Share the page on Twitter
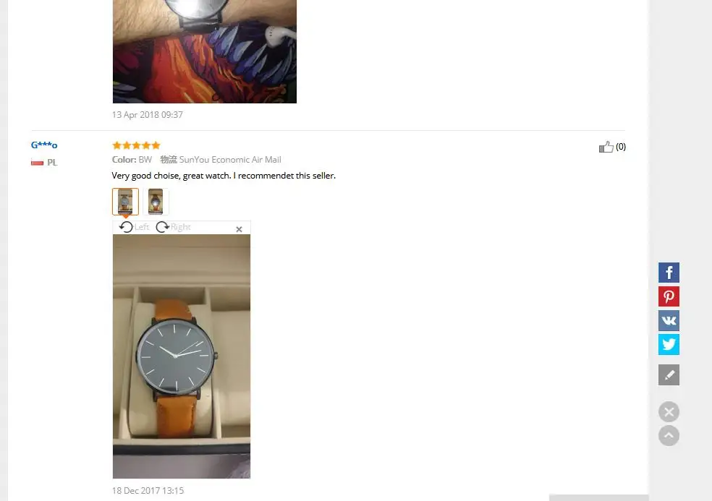This screenshot has width=712, height=501. pos(669,344)
